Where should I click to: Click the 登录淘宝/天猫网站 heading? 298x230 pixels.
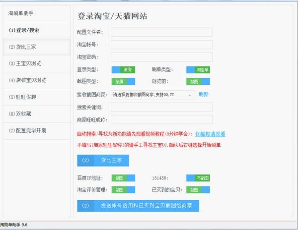tap(112, 16)
